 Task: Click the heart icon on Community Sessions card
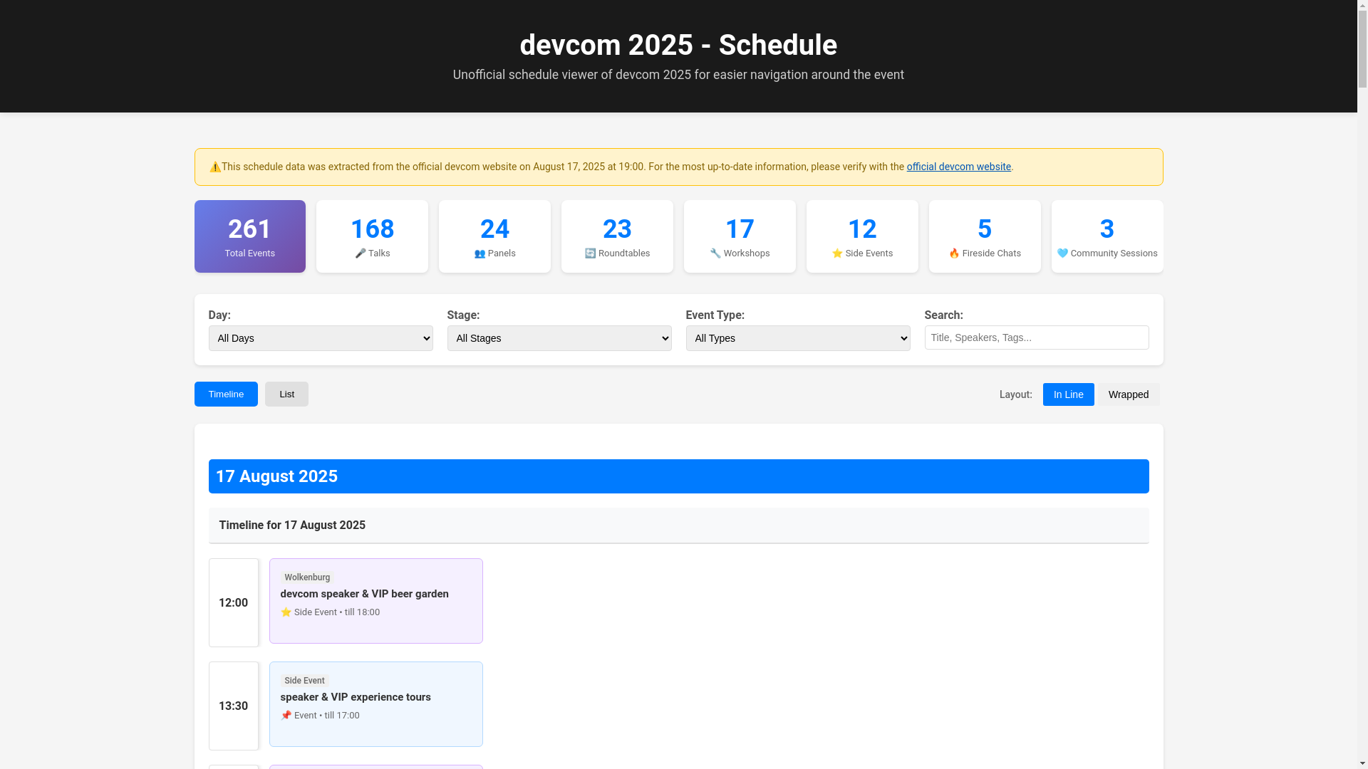tap(1062, 253)
